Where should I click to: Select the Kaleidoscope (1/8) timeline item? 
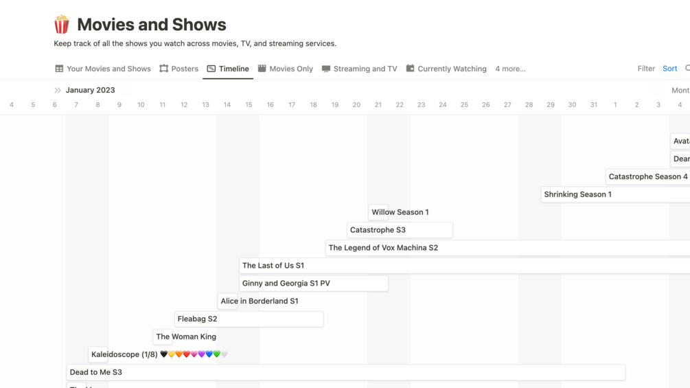click(x=124, y=354)
